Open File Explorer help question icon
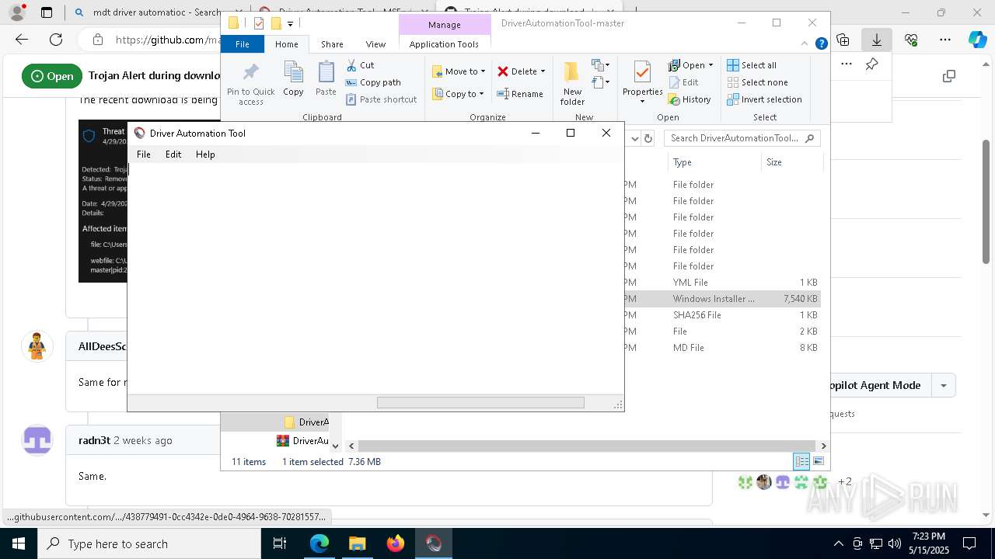 click(821, 44)
